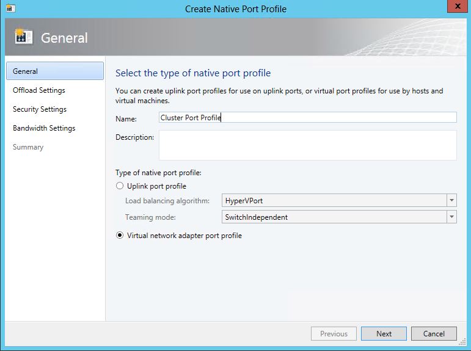Switch to the General page
Image resolution: width=471 pixels, height=351 pixels.
54,71
